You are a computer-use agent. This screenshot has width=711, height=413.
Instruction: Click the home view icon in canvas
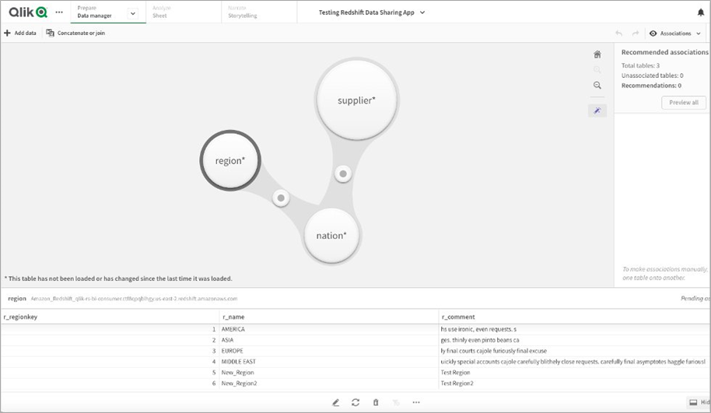click(x=597, y=54)
